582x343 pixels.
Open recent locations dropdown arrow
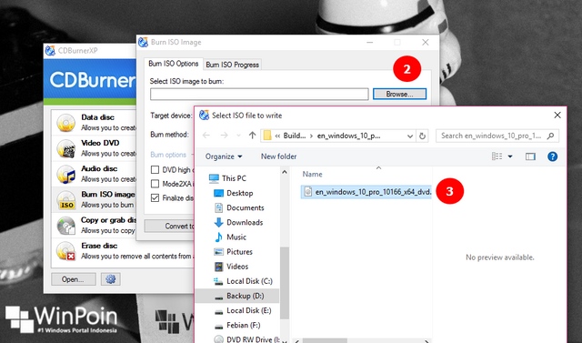(238, 136)
